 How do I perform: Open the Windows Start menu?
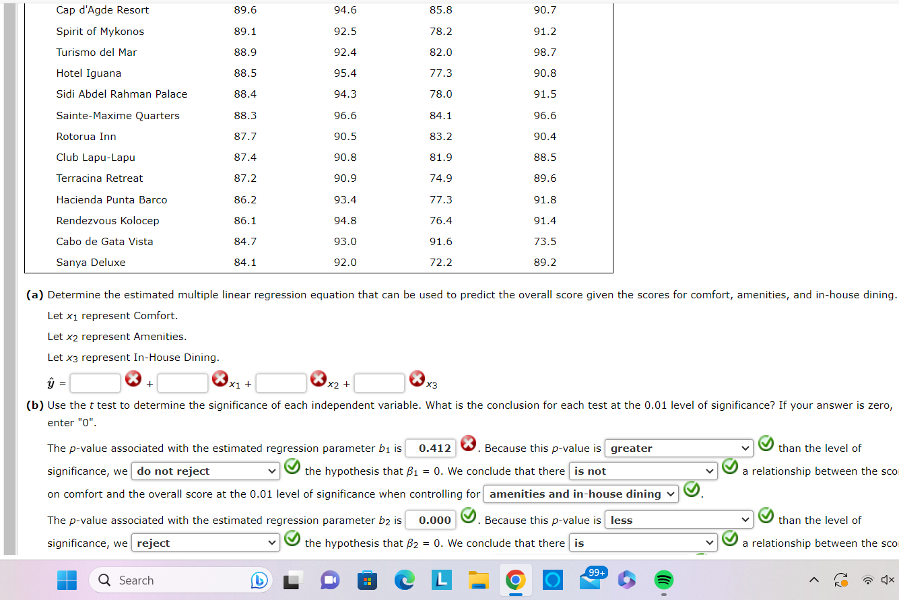[67, 580]
